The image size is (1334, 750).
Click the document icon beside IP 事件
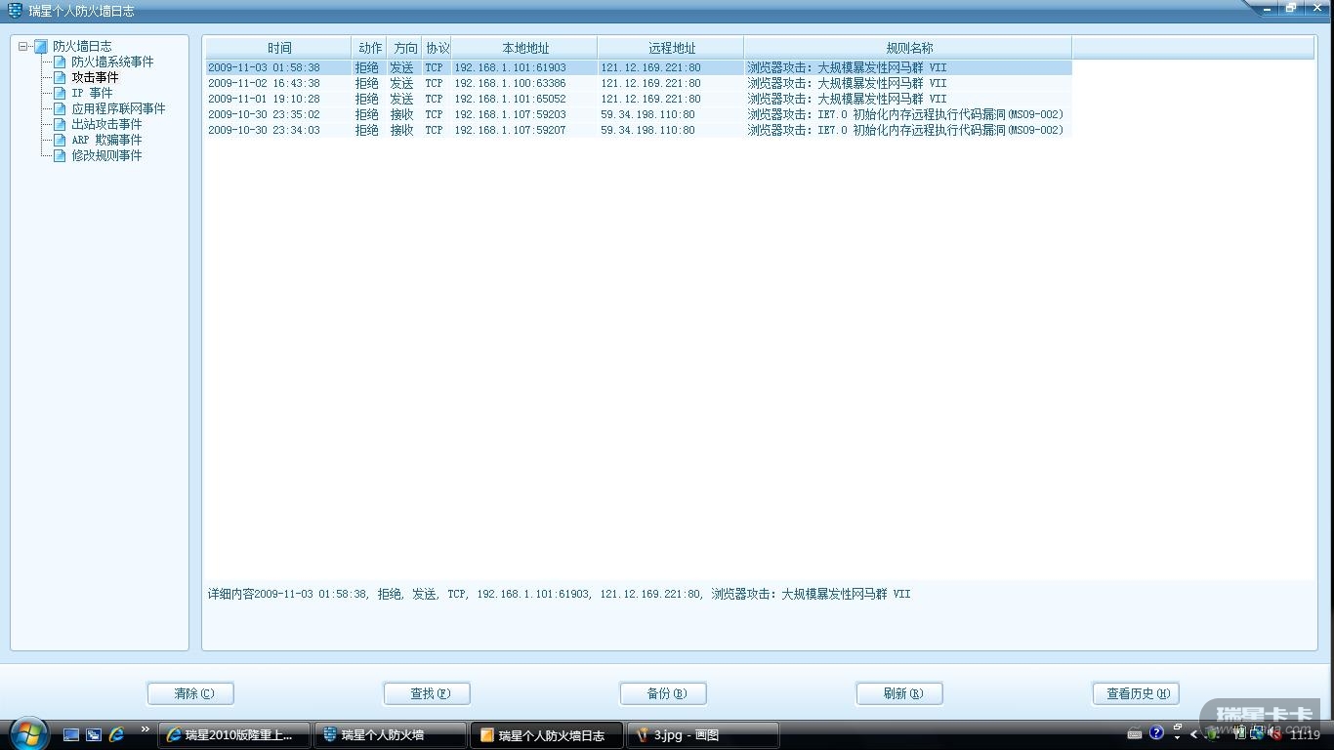pos(60,93)
